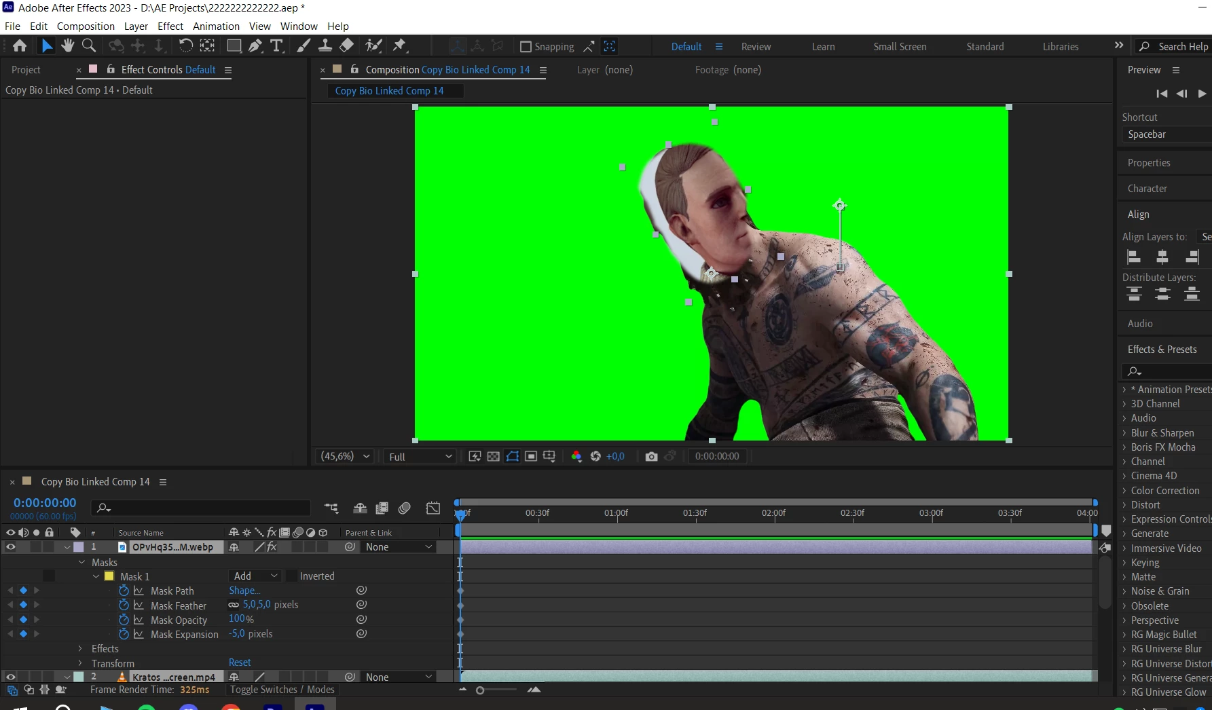Viewport: 1212px width, 710px height.
Task: Switch to the Small Screen workspace
Action: [x=900, y=46]
